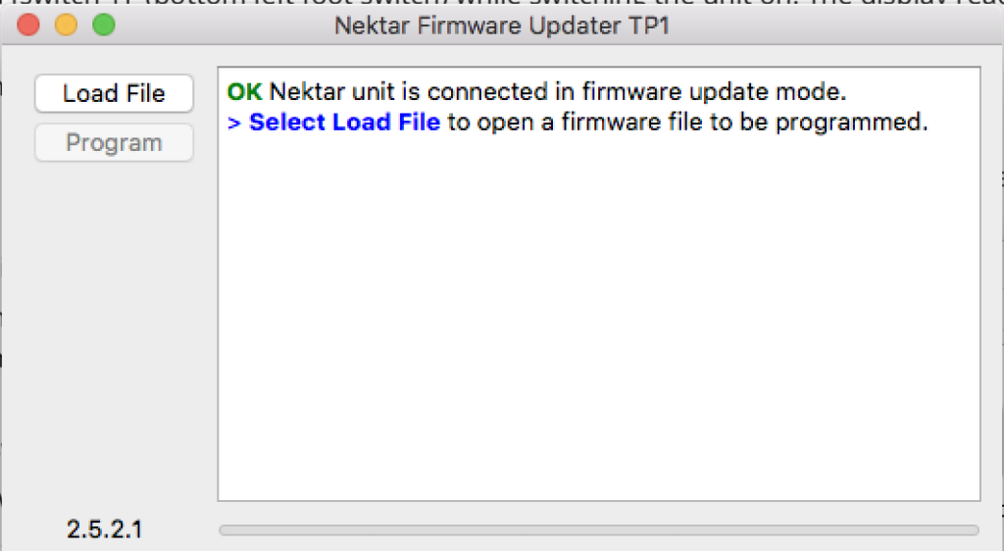Screen dimensions: 1004x551
Task: Zoom the window with the green button
Action: [103, 25]
